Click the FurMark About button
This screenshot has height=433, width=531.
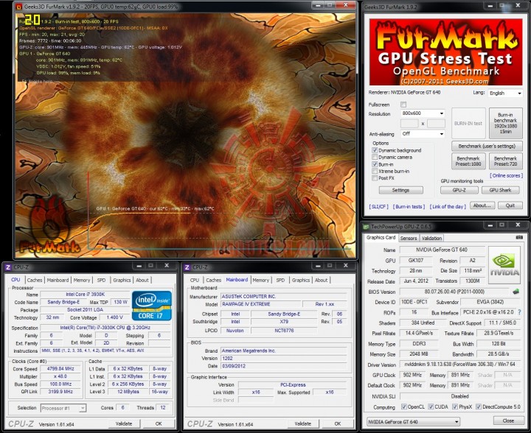(x=482, y=205)
